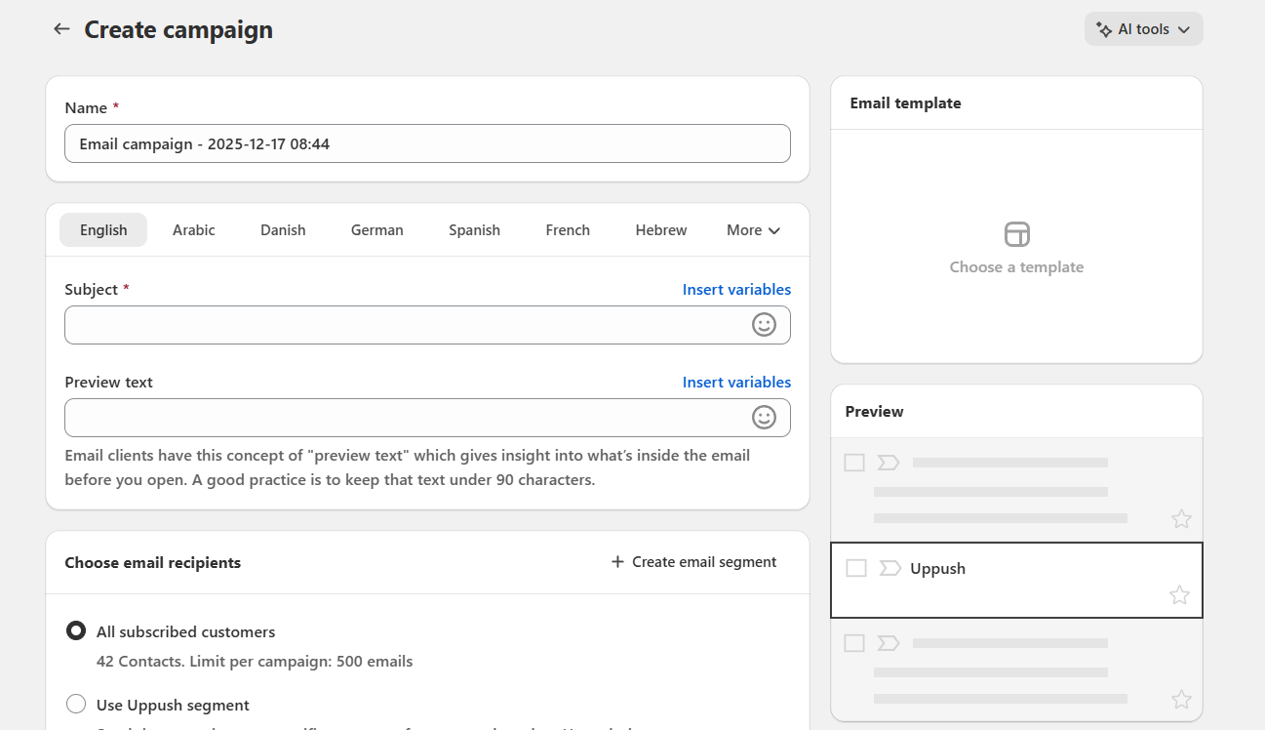1265x730 pixels.
Task: Star the Uppush preview email
Action: [x=1179, y=595]
